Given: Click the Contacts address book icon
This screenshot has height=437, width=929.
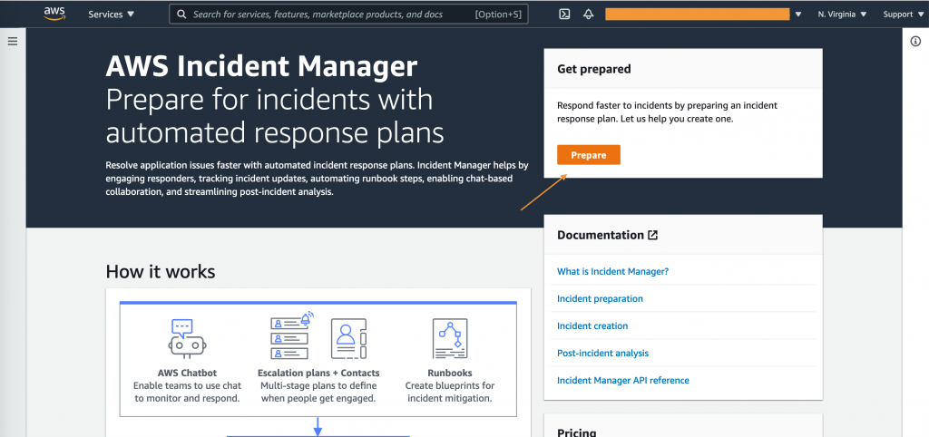Looking at the screenshot, I should coord(348,339).
